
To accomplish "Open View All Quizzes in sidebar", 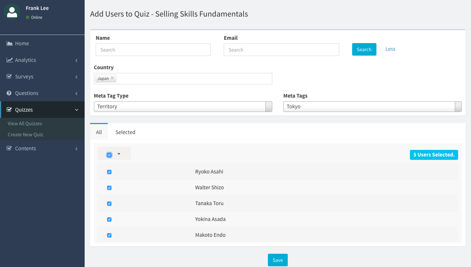I will [x=25, y=124].
